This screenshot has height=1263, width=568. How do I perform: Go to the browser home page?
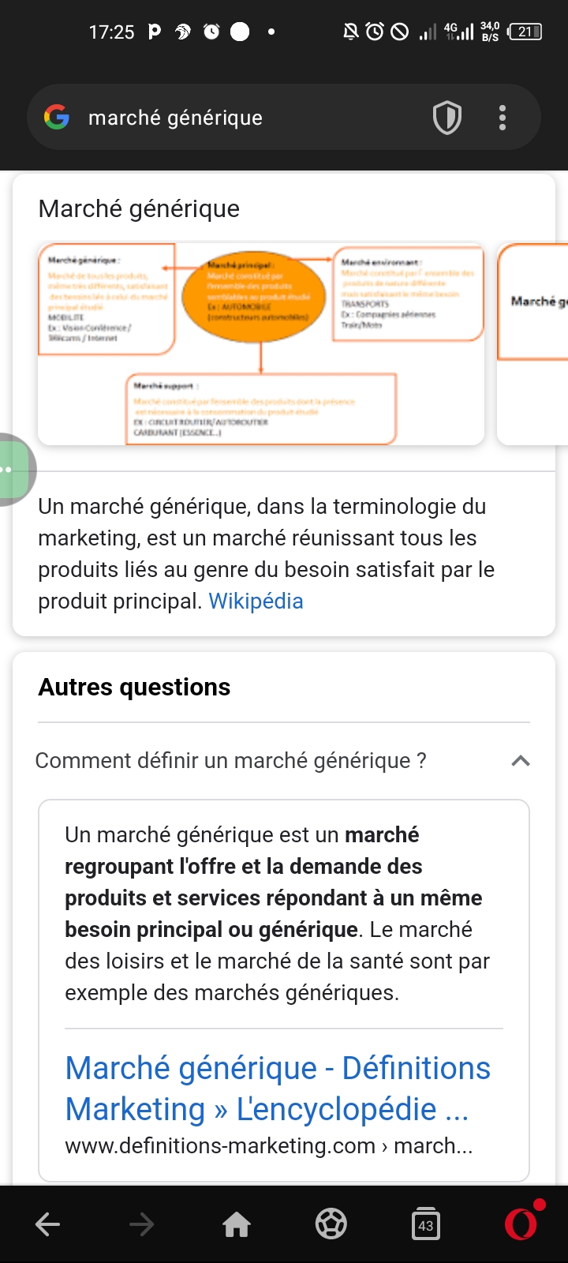237,1224
